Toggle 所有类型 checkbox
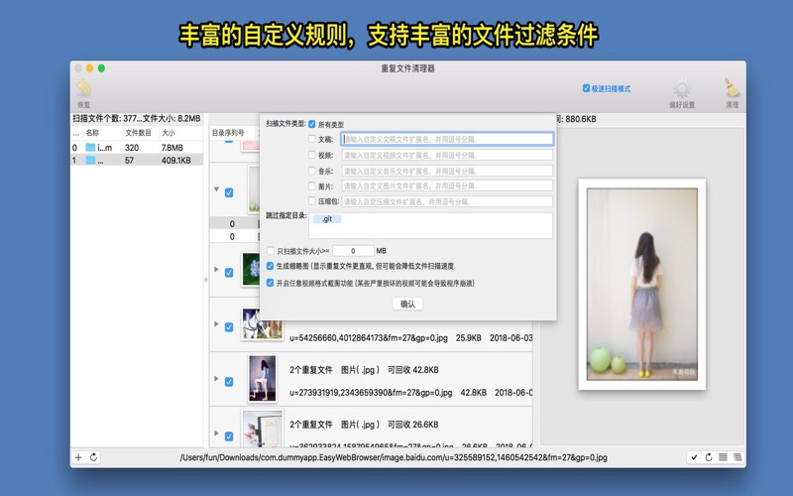 312,124
